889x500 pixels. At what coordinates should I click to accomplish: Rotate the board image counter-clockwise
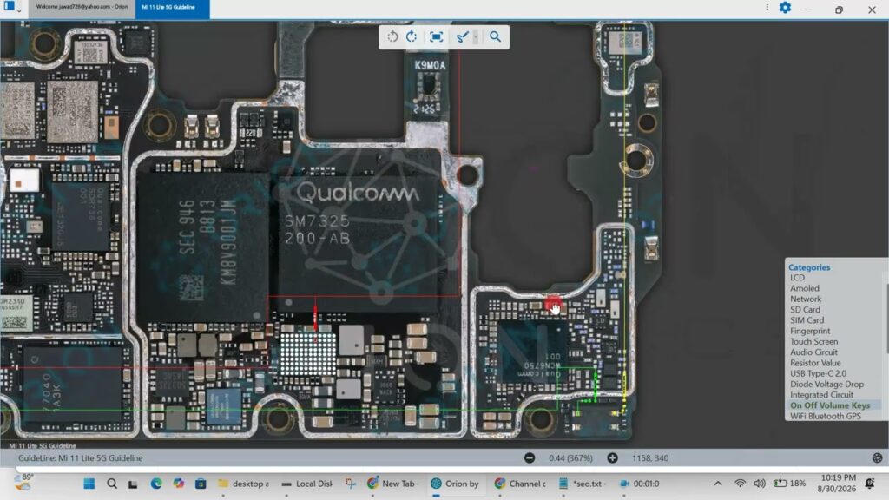click(x=392, y=36)
